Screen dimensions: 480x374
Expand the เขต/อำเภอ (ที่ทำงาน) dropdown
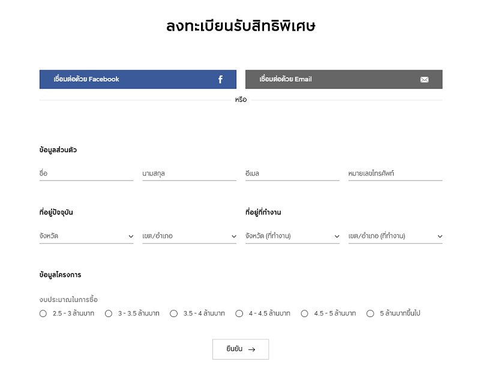pos(395,236)
